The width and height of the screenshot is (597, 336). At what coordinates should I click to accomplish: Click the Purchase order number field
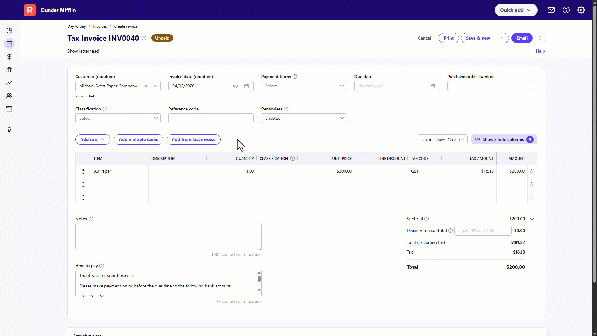[490, 86]
